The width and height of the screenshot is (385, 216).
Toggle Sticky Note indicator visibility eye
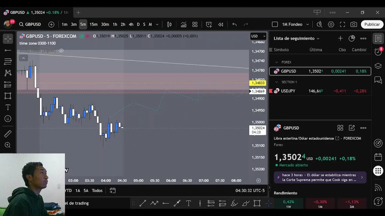(61, 51)
